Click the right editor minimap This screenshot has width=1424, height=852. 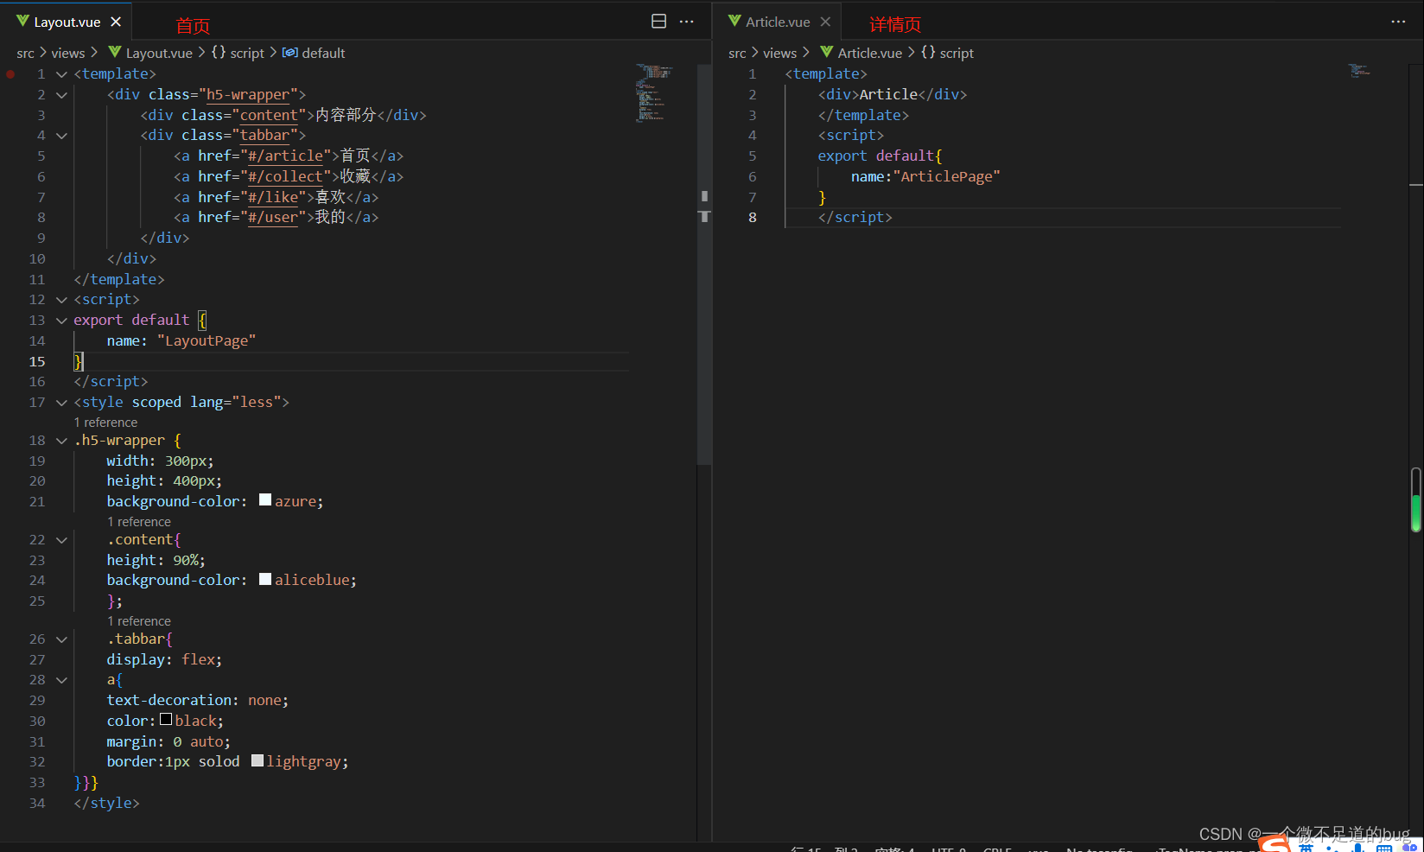pyautogui.click(x=1360, y=70)
